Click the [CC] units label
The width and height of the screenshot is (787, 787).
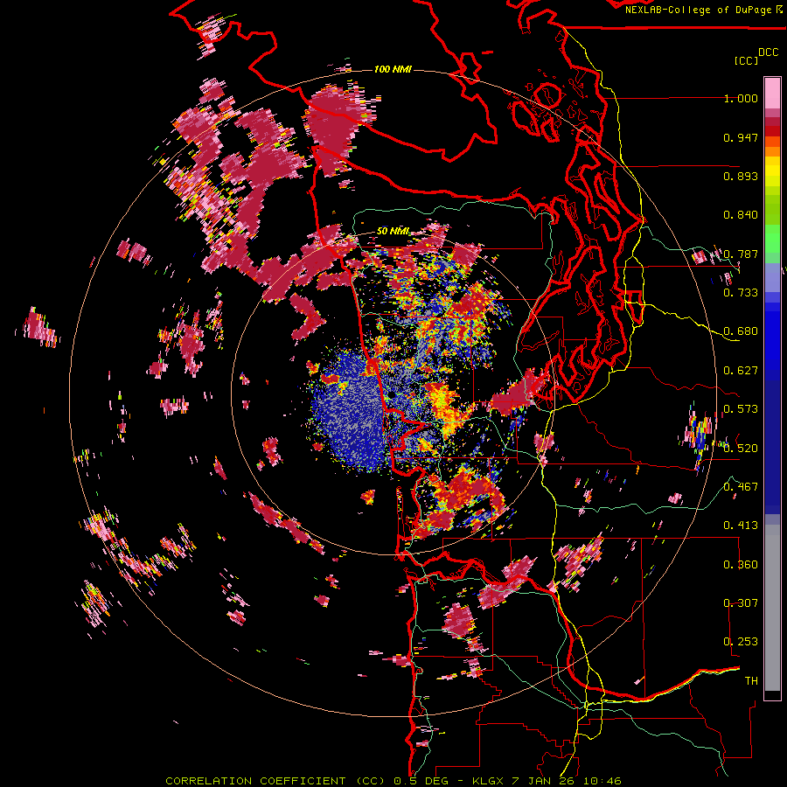(x=746, y=60)
